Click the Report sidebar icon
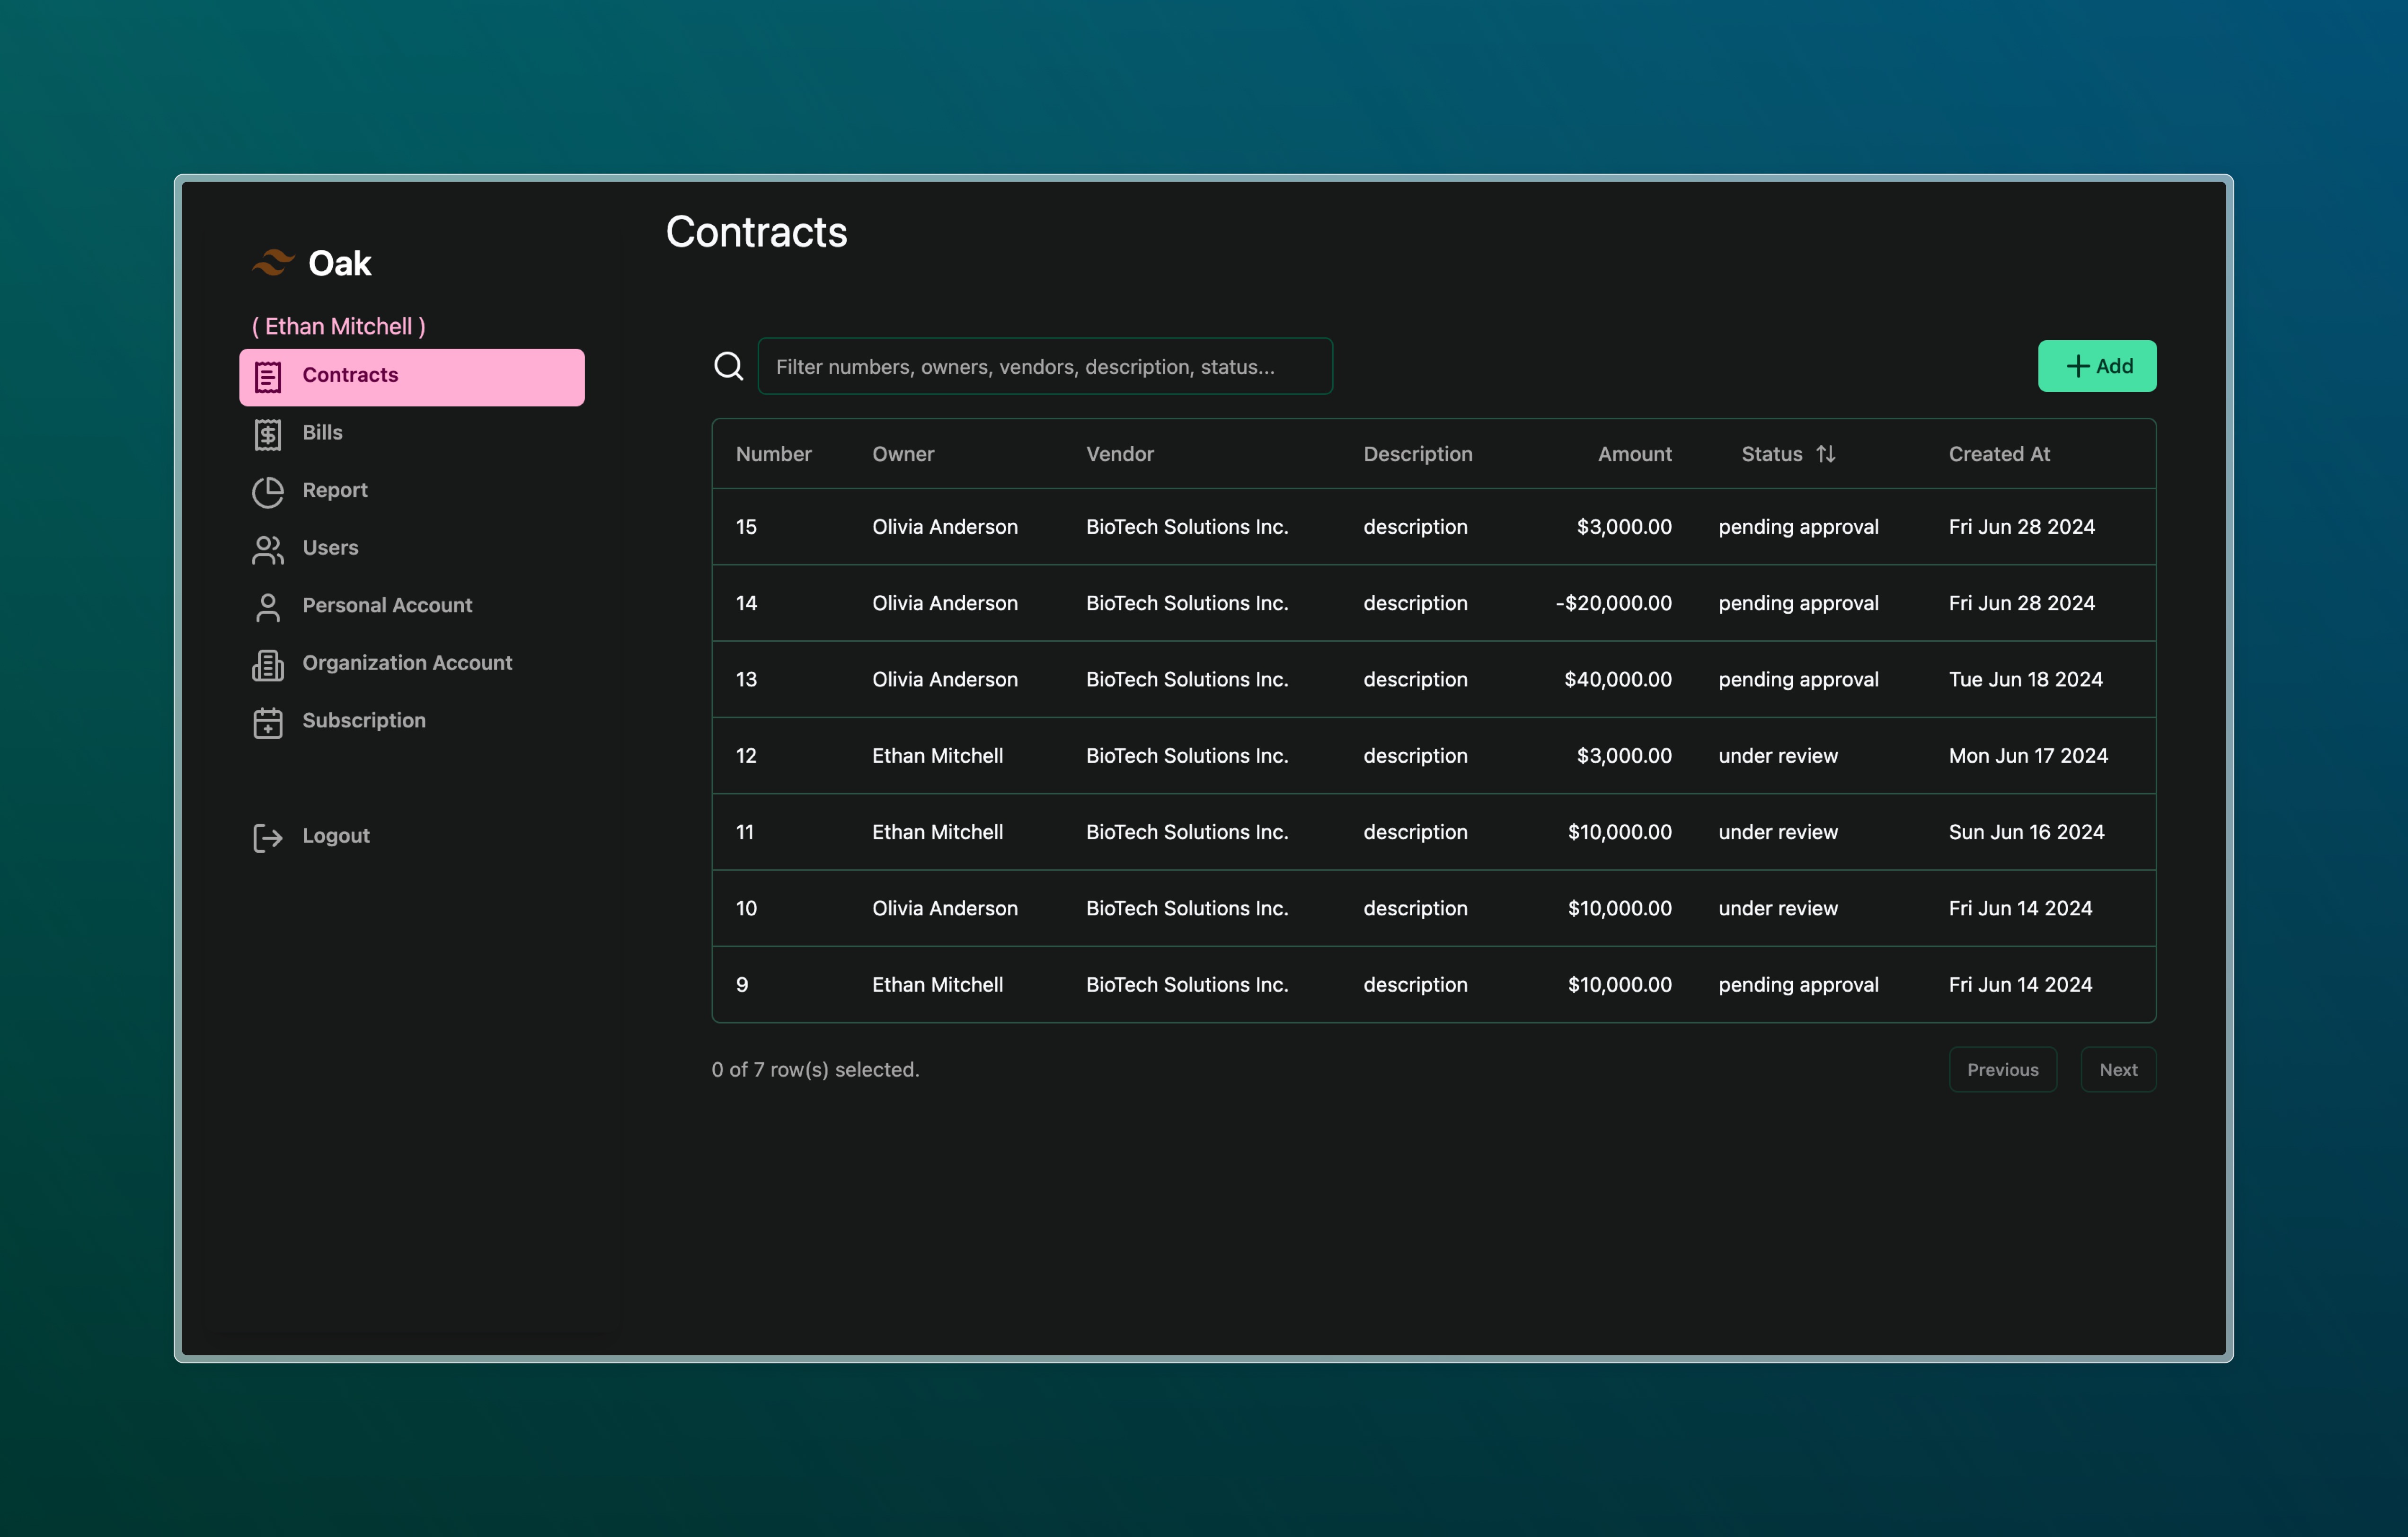Viewport: 2408px width, 1537px height. (x=267, y=488)
